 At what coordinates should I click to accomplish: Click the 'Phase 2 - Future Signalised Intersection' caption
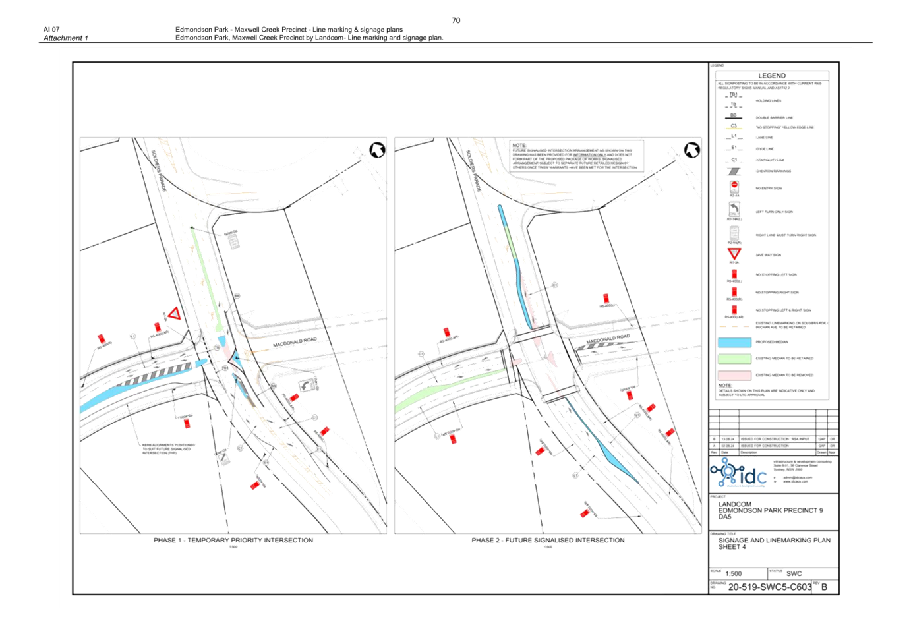[x=548, y=540]
